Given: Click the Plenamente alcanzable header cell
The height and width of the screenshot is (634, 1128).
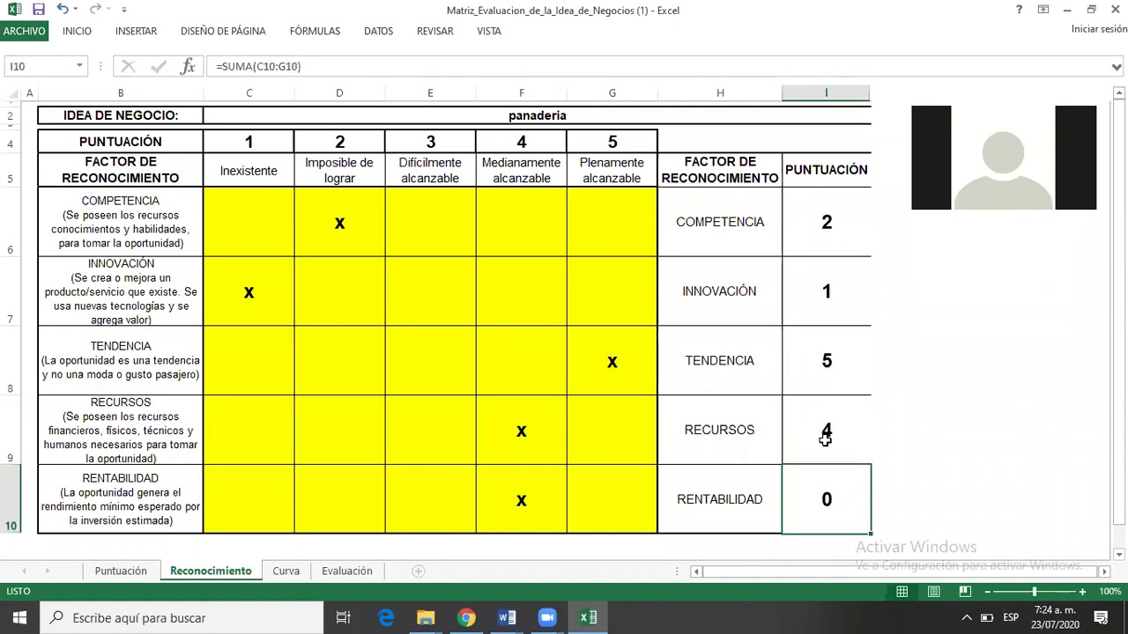Looking at the screenshot, I should [612, 170].
